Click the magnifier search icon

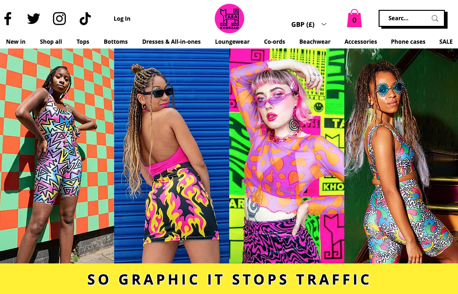click(x=435, y=18)
